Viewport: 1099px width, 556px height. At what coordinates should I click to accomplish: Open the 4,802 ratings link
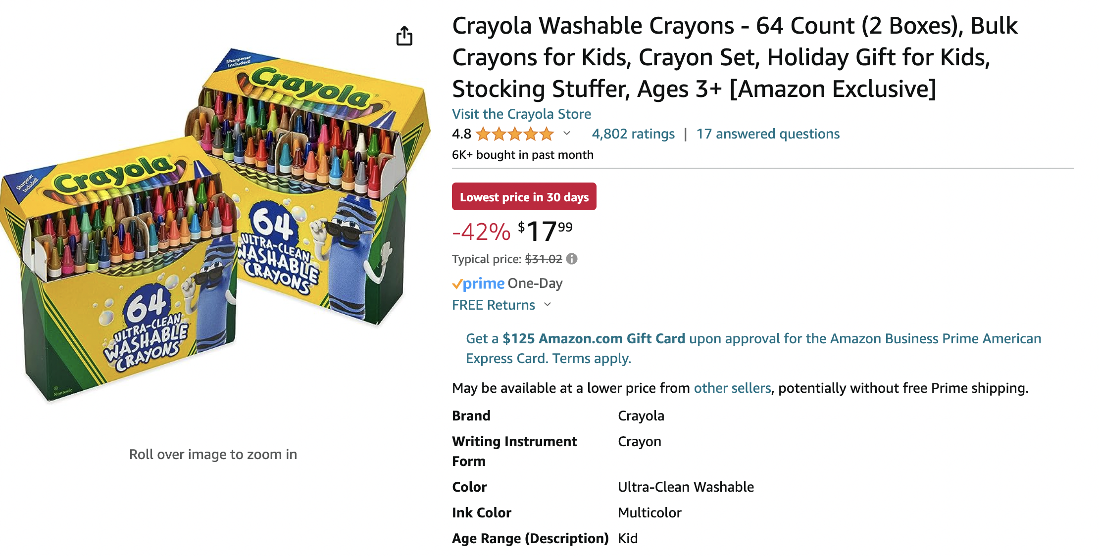(x=633, y=134)
